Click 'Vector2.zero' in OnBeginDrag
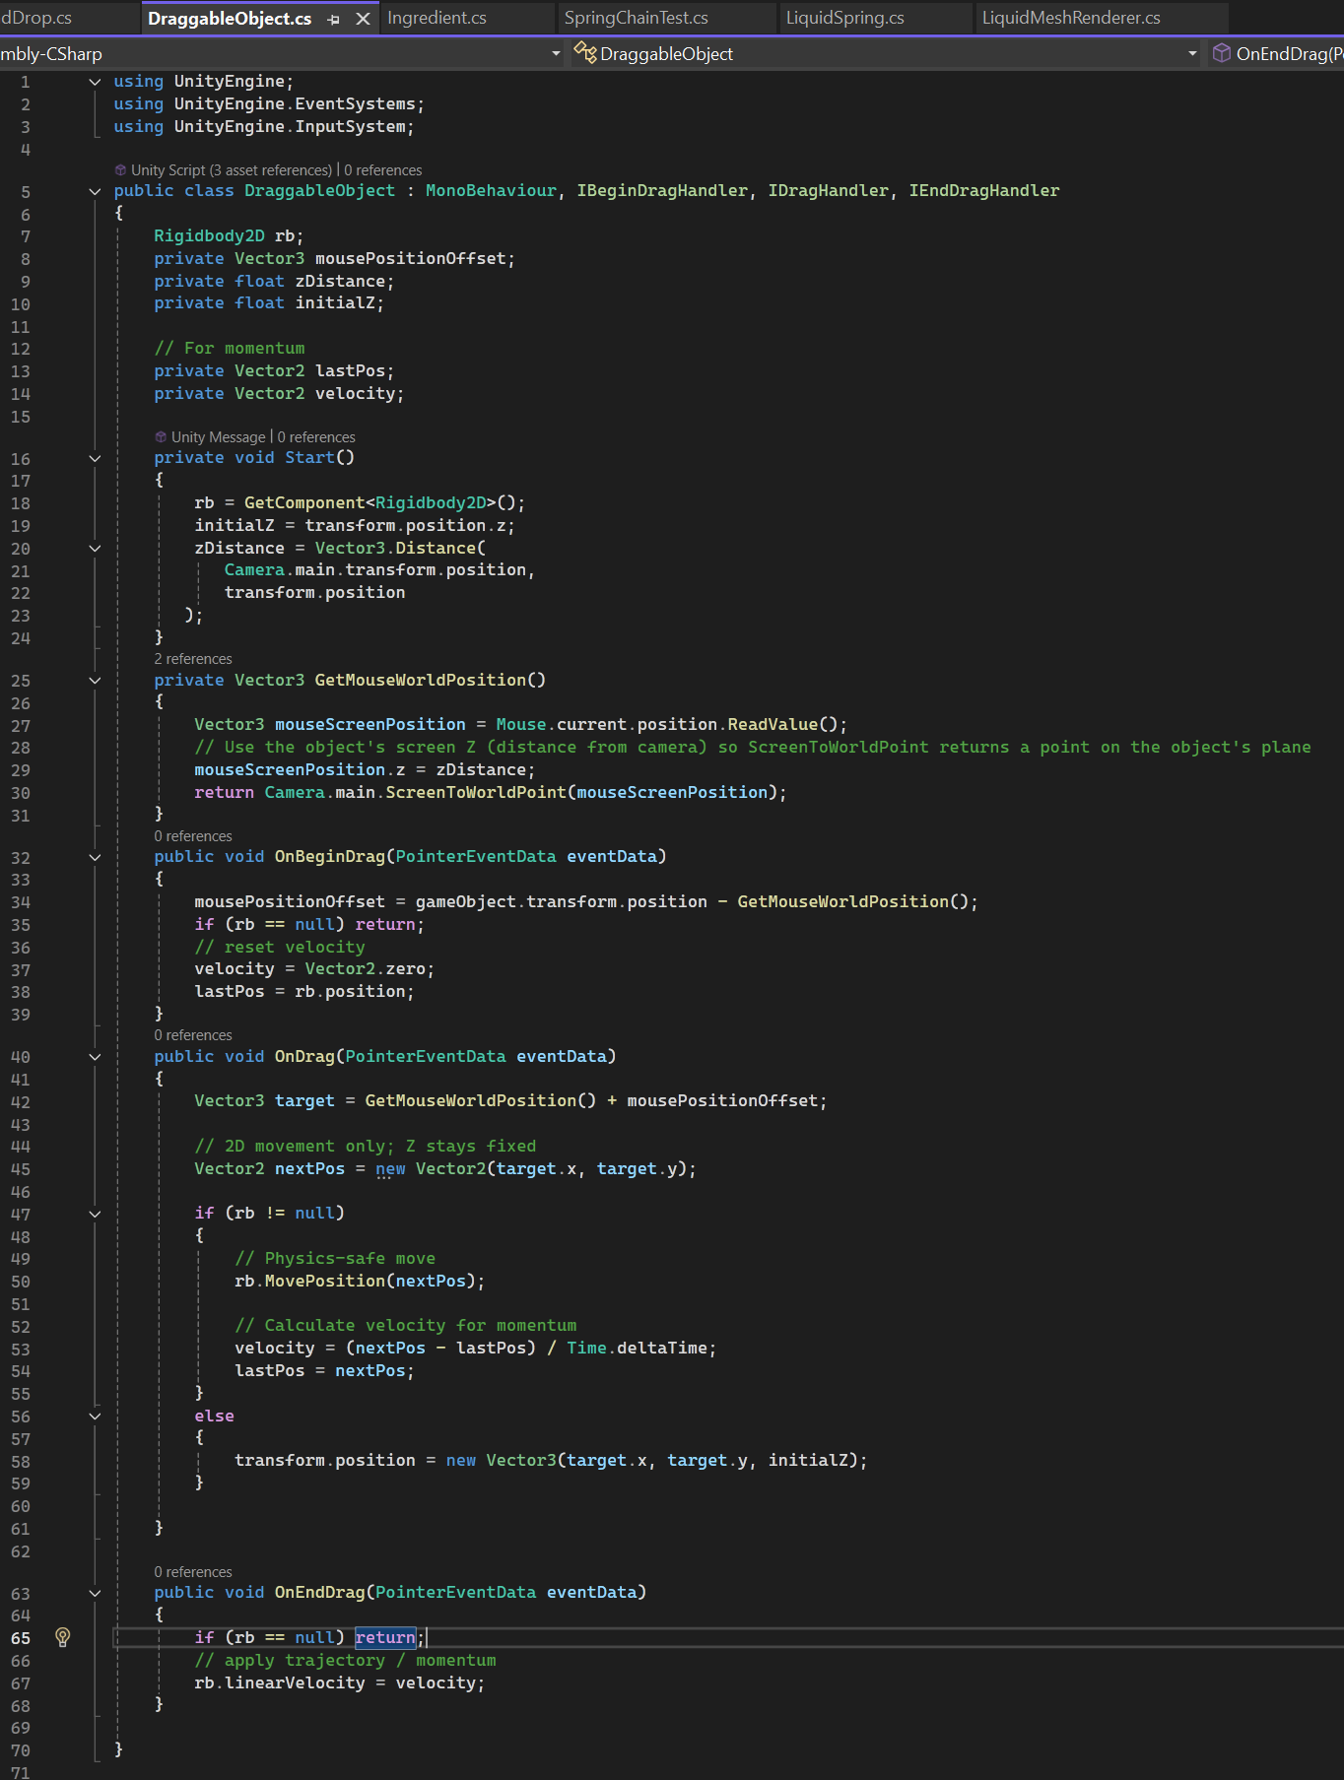The image size is (1344, 1780). pyautogui.click(x=366, y=968)
